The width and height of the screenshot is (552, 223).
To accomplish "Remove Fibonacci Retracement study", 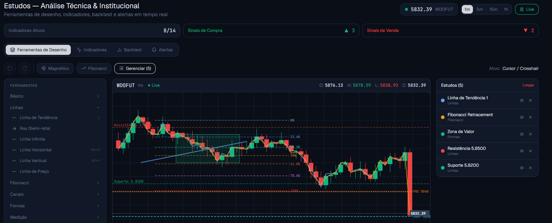I will tap(530, 117).
